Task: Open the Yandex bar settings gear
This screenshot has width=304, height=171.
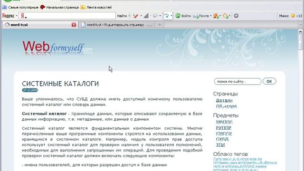Action: click(x=236, y=16)
